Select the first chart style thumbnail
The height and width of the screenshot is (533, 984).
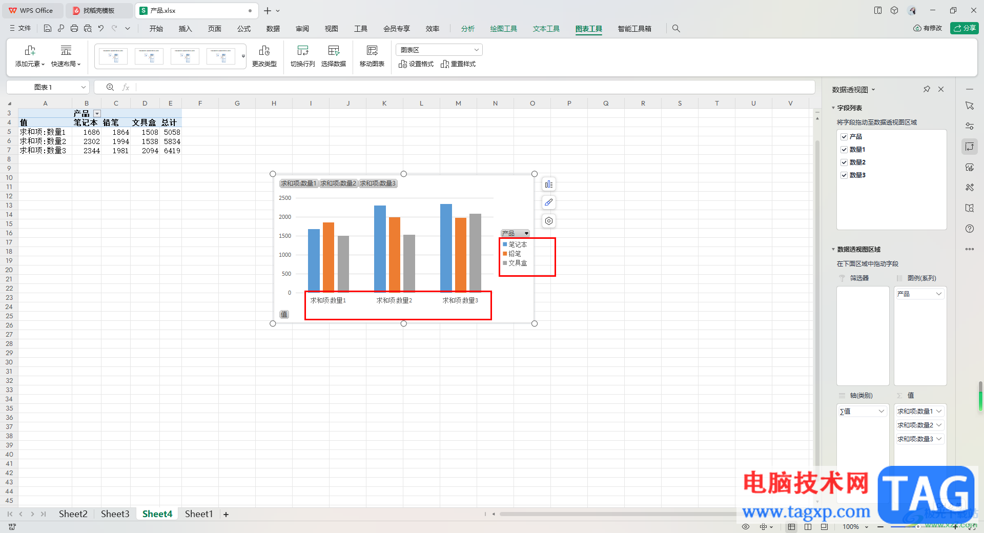point(113,56)
